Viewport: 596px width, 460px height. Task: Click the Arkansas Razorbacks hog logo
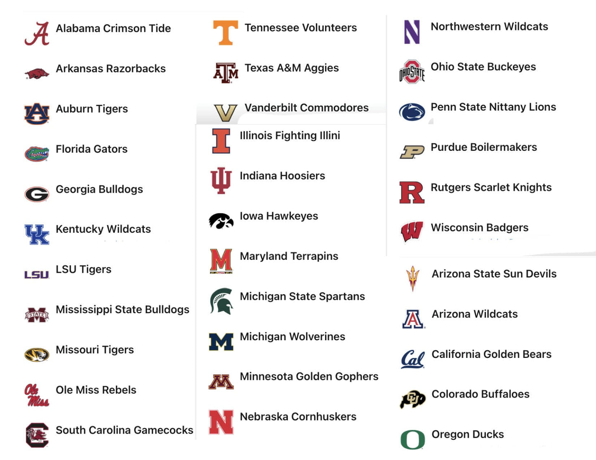tap(37, 74)
